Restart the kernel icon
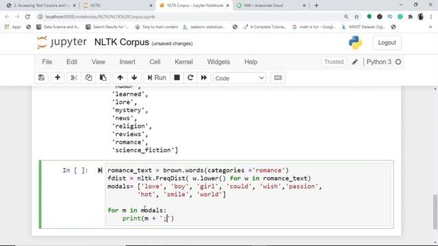438x246 pixels. [x=190, y=78]
